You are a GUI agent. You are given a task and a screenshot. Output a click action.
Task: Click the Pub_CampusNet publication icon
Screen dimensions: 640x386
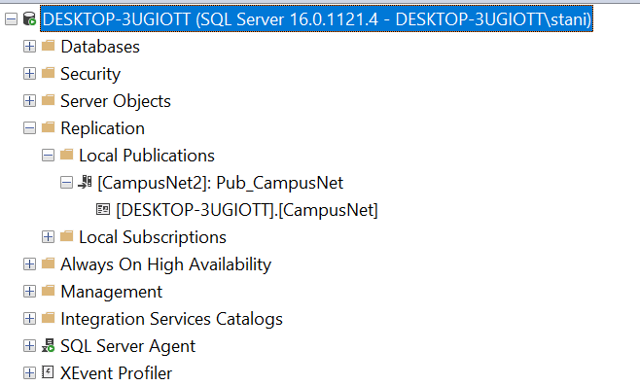coord(85,182)
